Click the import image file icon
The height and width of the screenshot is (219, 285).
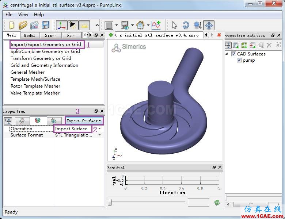[x=34, y=25]
